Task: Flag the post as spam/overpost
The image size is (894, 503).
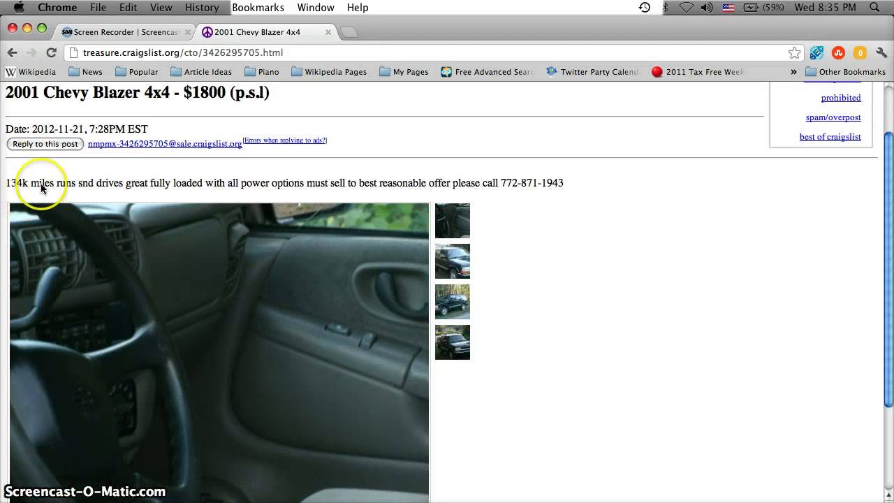Action: tap(833, 117)
